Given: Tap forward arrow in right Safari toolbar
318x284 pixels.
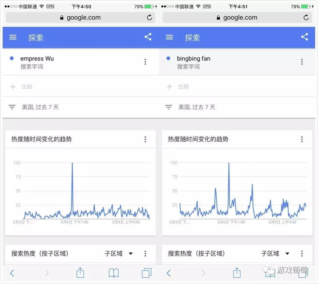Looking at the screenshot, I should pyautogui.click(x=203, y=273).
